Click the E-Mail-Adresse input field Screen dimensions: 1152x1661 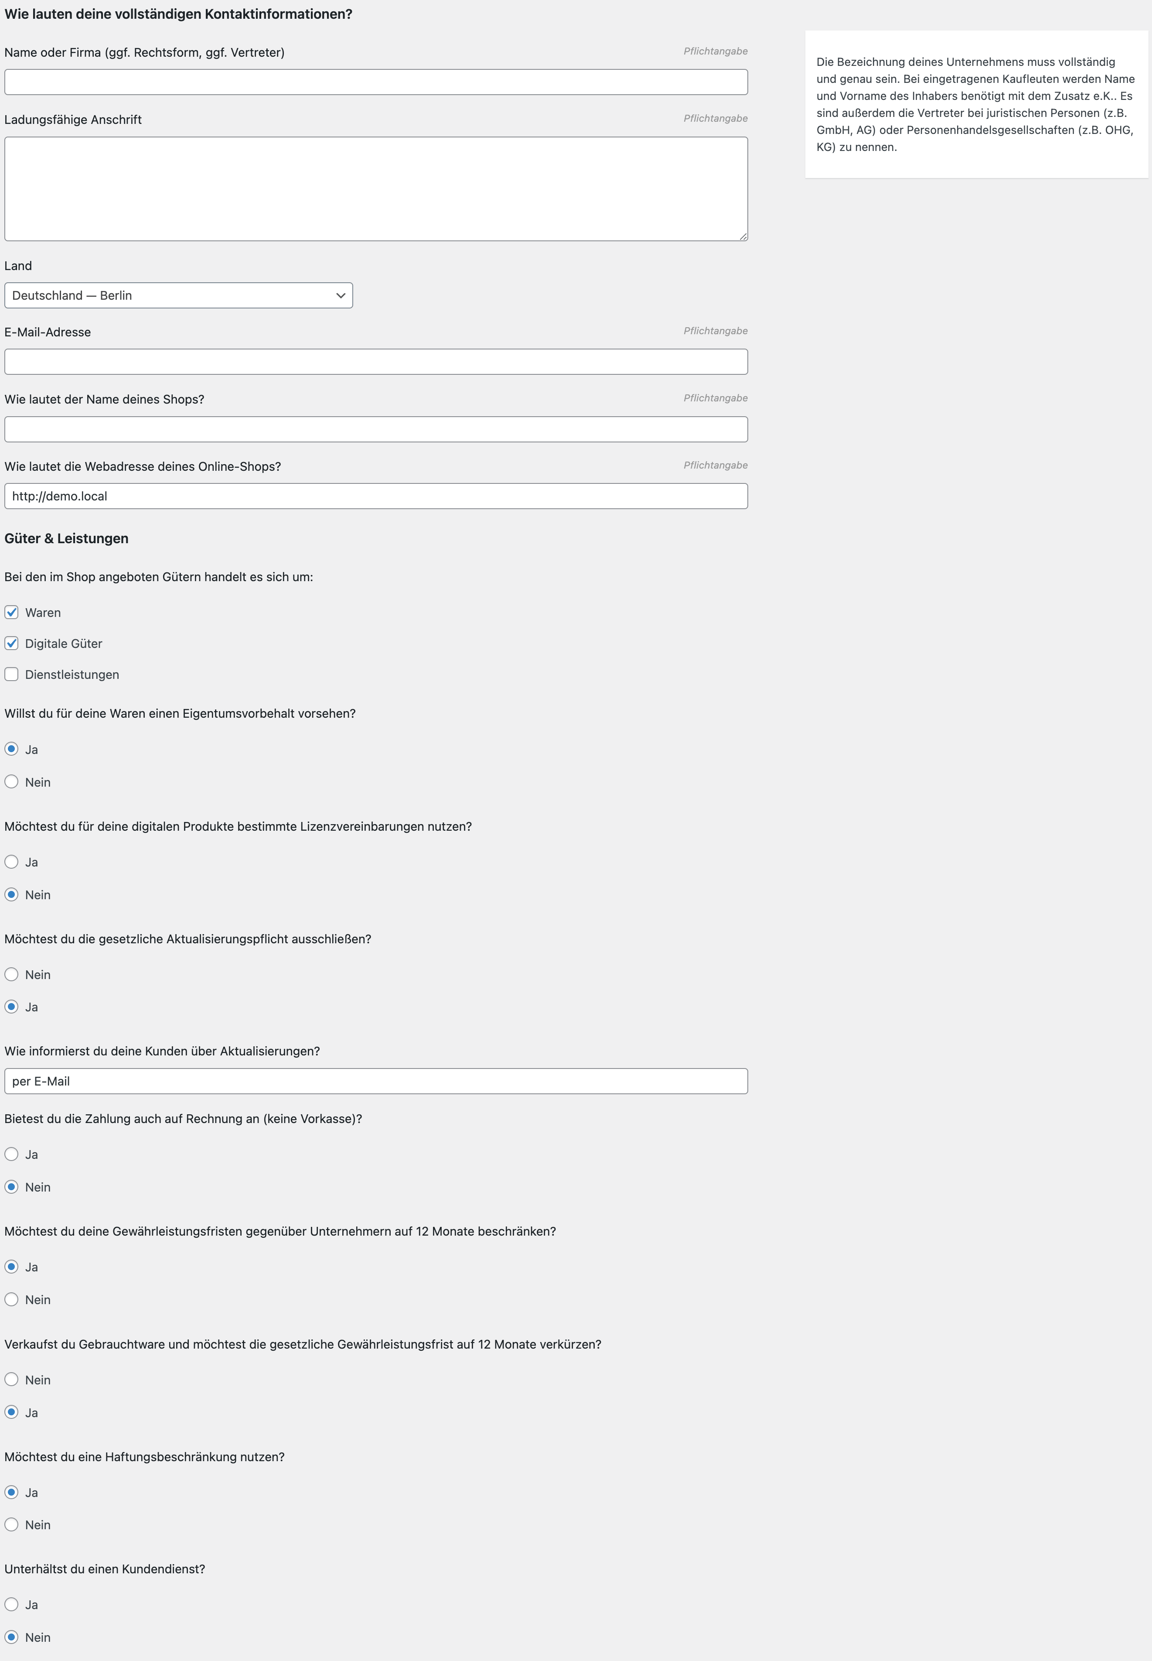[375, 362]
